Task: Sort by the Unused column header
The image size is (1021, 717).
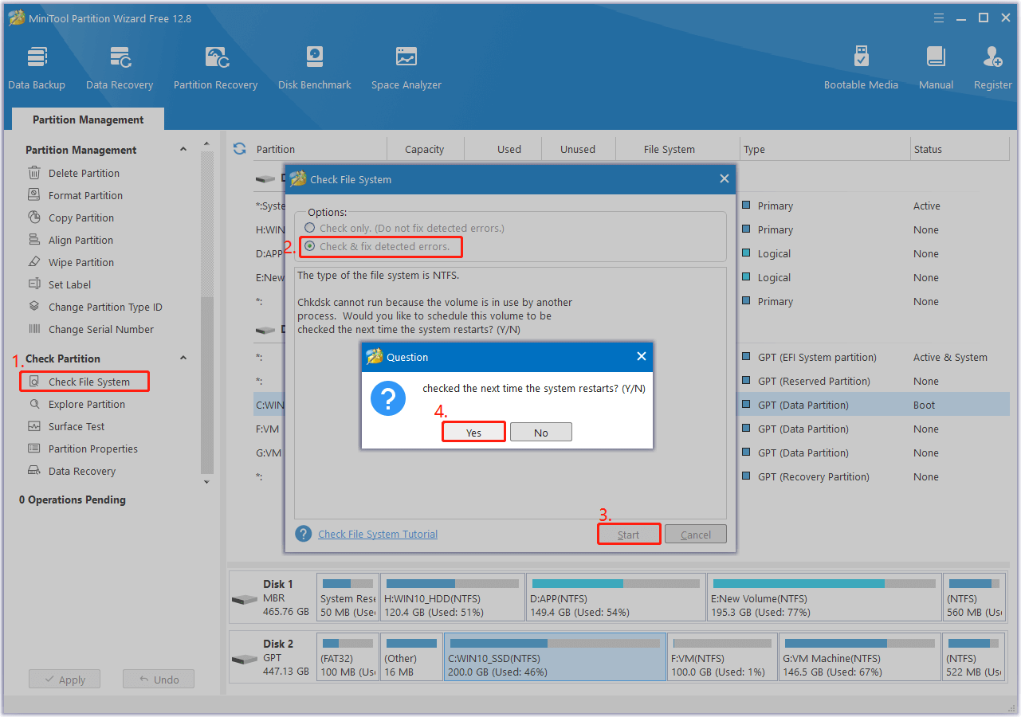Action: (578, 149)
